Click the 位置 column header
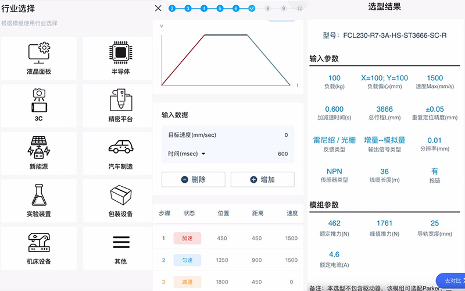Image resolution: width=465 pixels, height=291 pixels. pyautogui.click(x=223, y=213)
